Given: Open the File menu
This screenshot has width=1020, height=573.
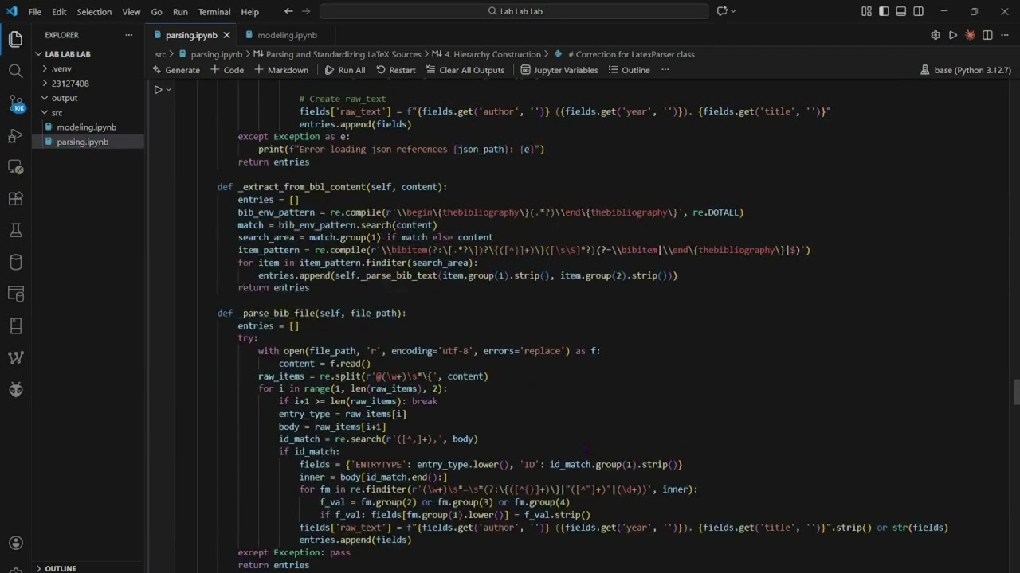Looking at the screenshot, I should coord(35,12).
